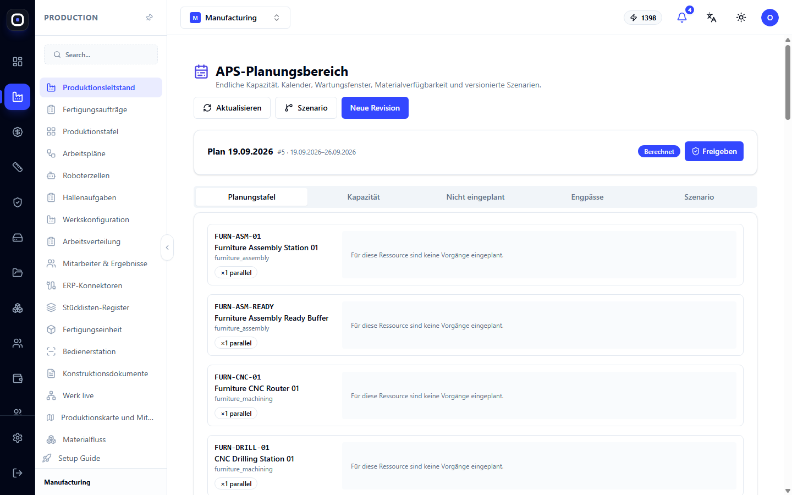The width and height of the screenshot is (792, 495).
Task: Switch to the Szenario tab
Action: pyautogui.click(x=699, y=197)
